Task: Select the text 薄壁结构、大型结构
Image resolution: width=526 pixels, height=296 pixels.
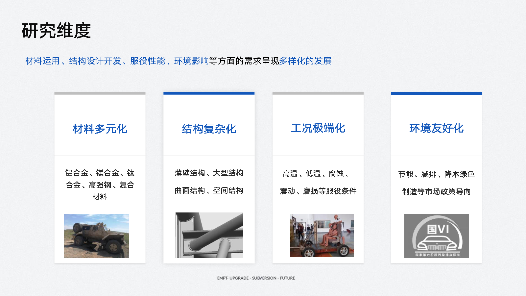Action: pos(209,173)
